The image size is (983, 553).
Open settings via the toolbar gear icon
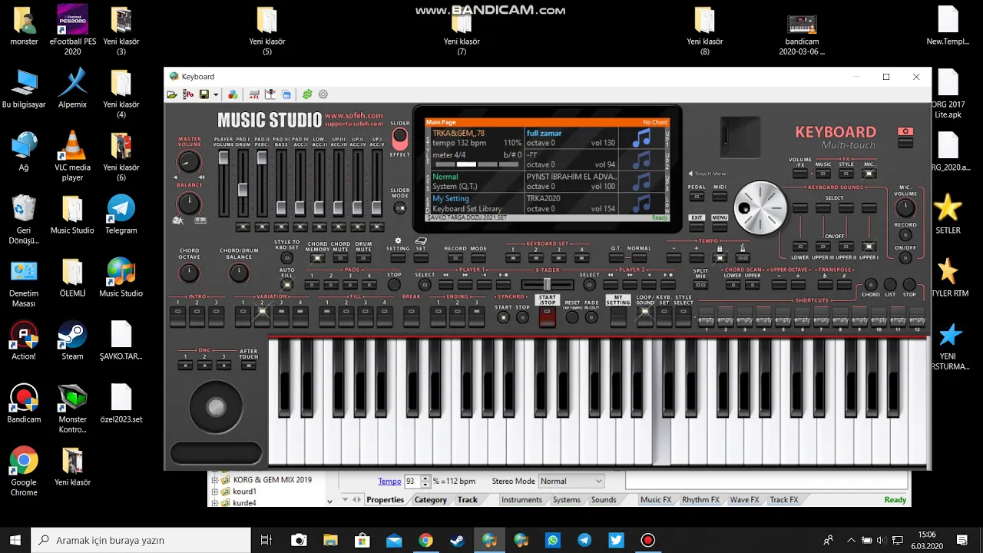323,94
